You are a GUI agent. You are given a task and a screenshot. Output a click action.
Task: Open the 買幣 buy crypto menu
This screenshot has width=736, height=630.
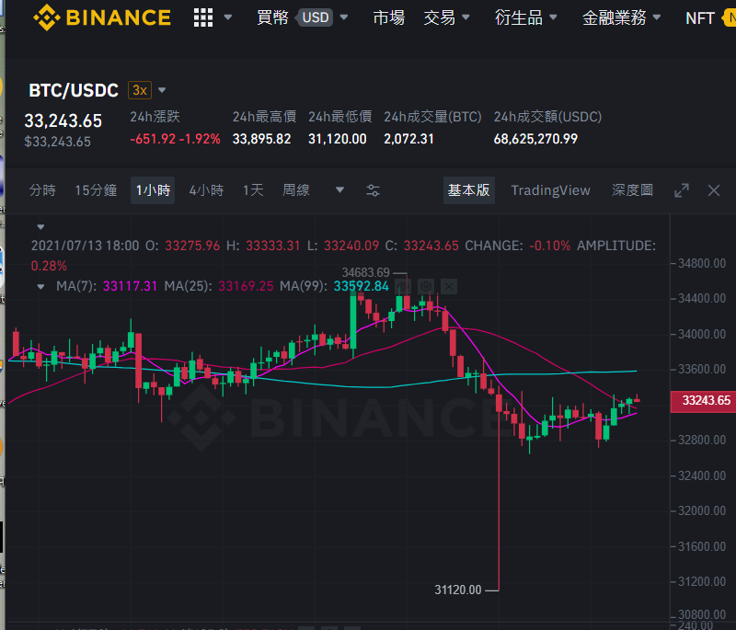pyautogui.click(x=272, y=17)
